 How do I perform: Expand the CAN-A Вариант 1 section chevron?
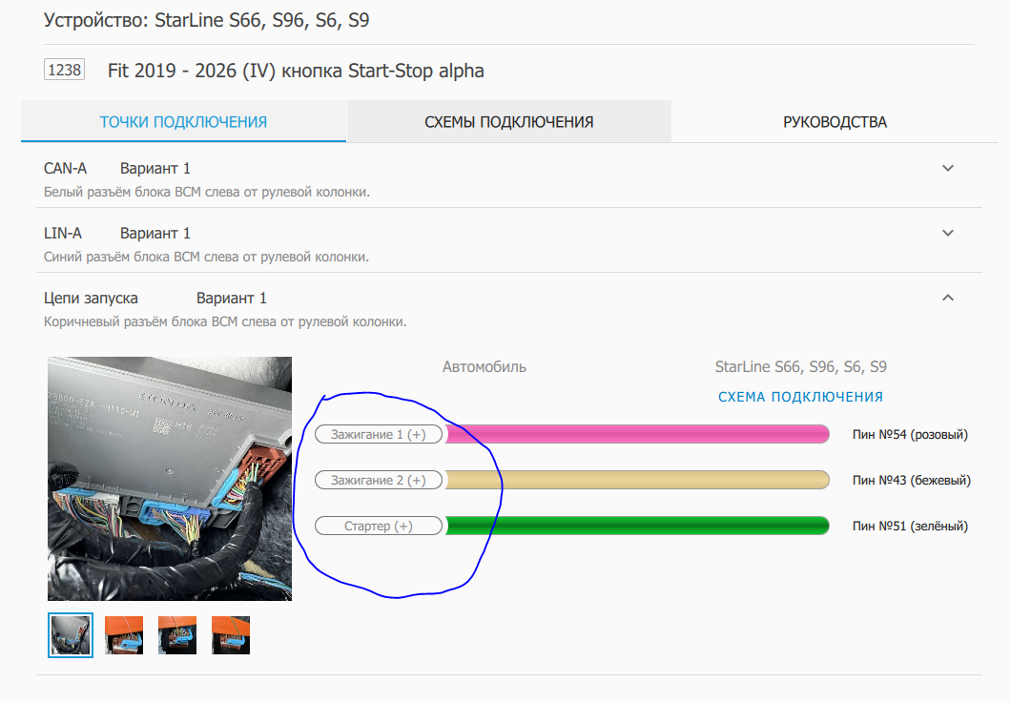[x=948, y=168]
